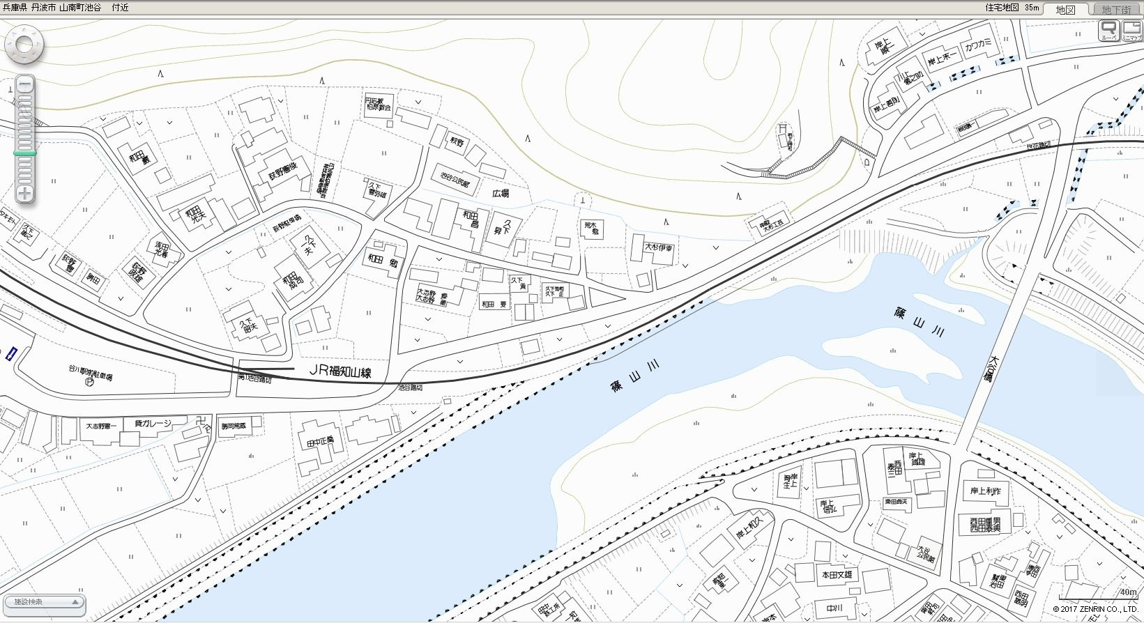Click the 池谷公民館 building label
Viewport: 1144px width, 623px height.
[x=455, y=178]
